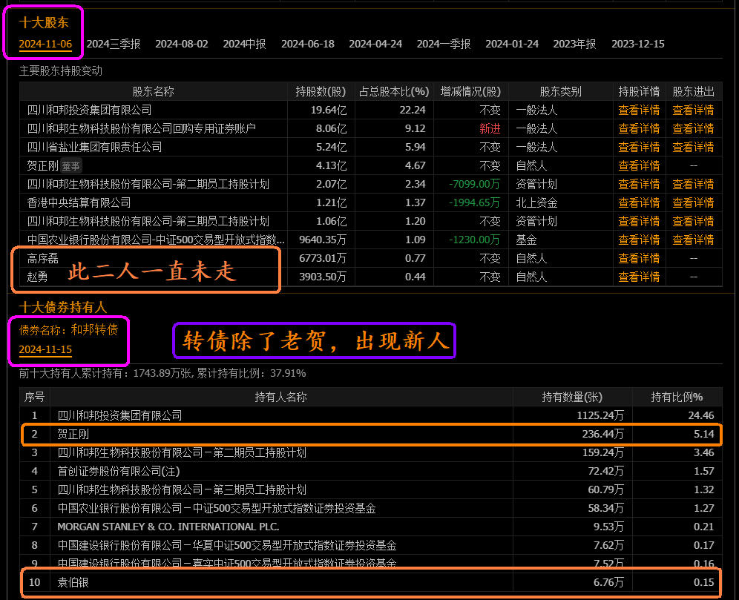Click the 持有数量(张) column header

(x=572, y=397)
